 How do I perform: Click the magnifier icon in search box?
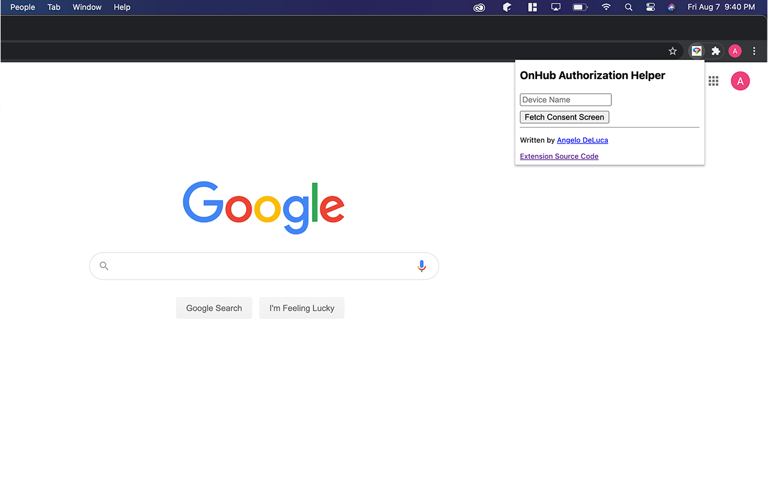104,266
